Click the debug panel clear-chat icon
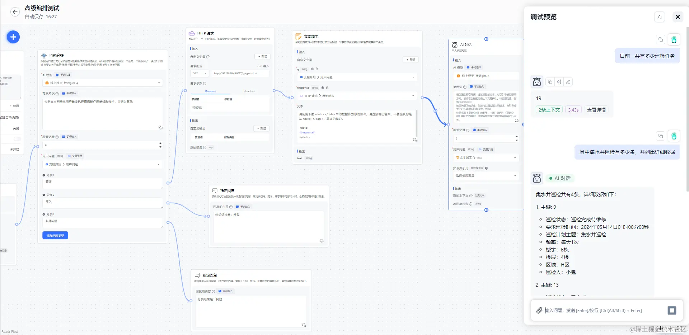The height and width of the screenshot is (335, 689). (660, 17)
